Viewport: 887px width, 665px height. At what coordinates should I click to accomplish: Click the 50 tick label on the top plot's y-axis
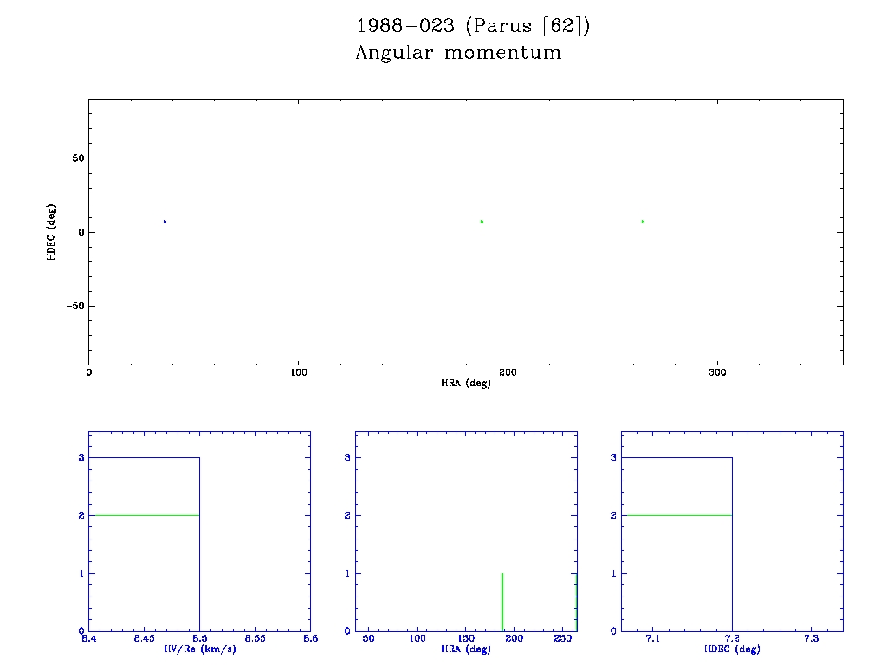pyautogui.click(x=76, y=158)
